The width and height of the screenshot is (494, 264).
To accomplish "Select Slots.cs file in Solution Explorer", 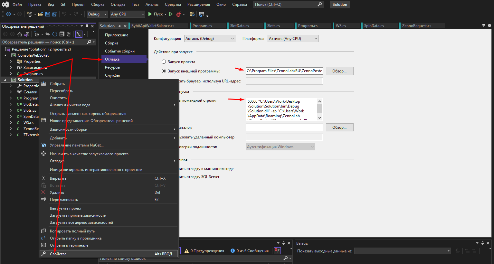I will coord(30,110).
